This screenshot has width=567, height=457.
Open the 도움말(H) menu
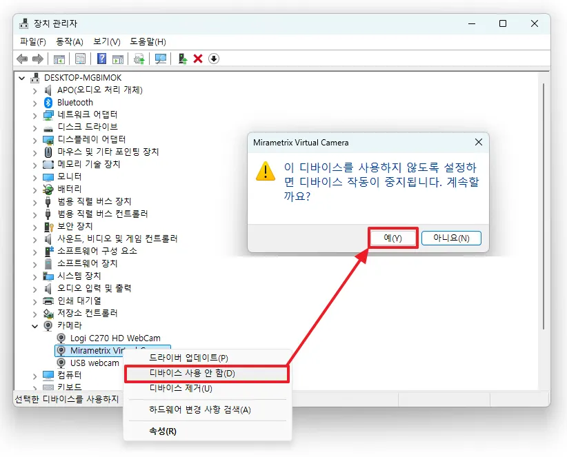pos(148,42)
